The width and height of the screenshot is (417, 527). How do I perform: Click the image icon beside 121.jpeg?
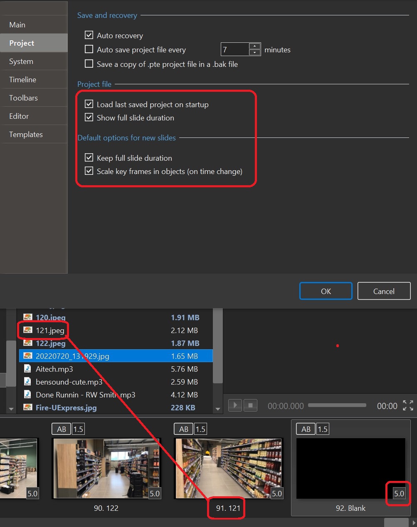(27, 330)
